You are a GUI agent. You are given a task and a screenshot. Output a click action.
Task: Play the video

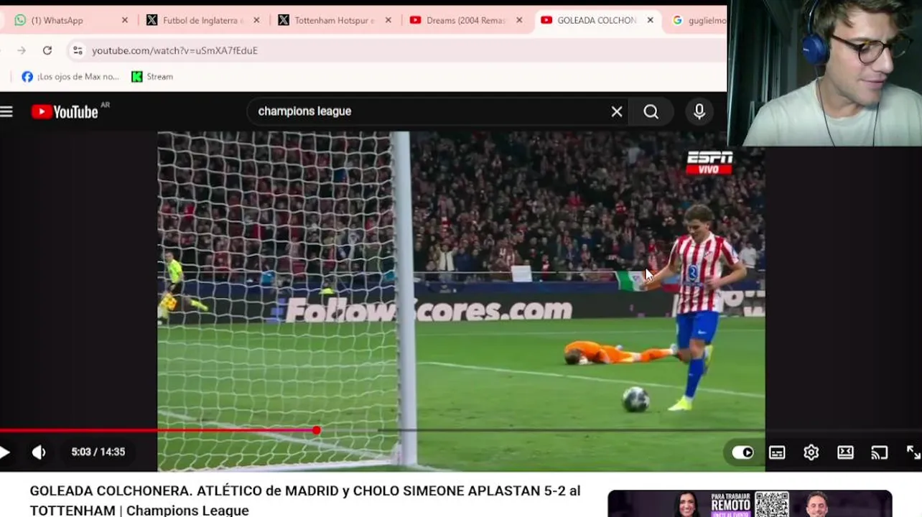pos(5,452)
